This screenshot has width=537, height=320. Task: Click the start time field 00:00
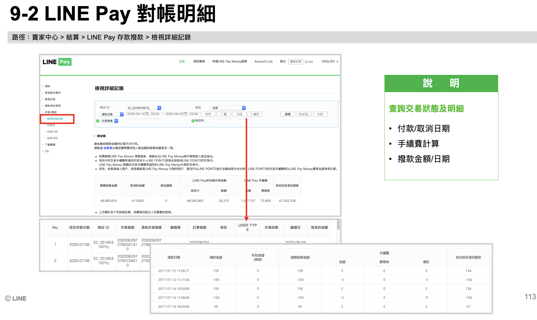point(155,114)
